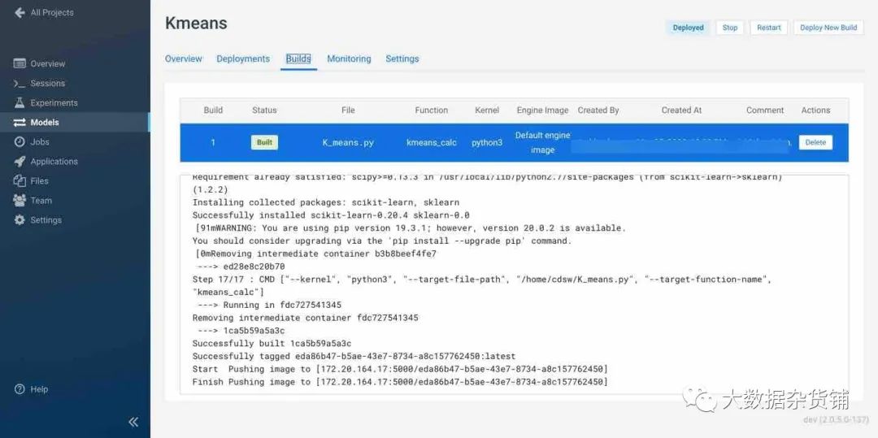Click the Created At column header

(x=681, y=111)
